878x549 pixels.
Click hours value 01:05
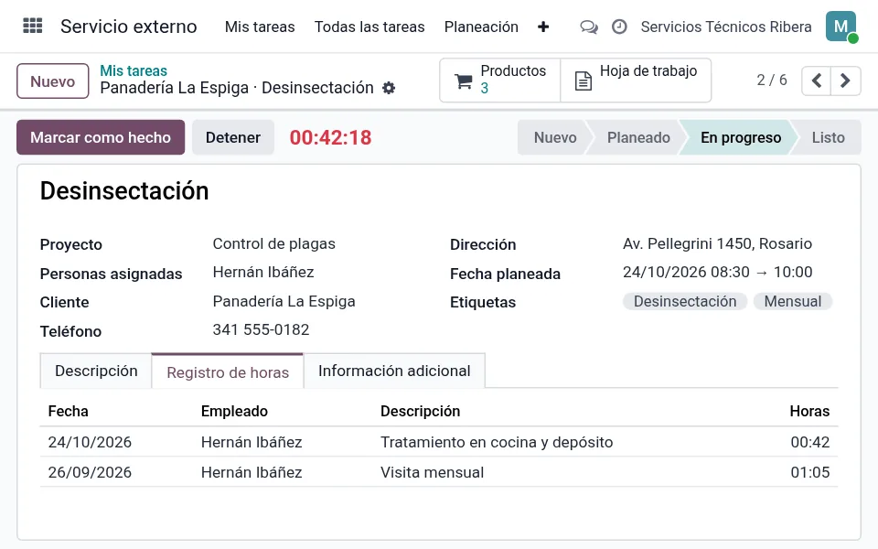coord(810,472)
